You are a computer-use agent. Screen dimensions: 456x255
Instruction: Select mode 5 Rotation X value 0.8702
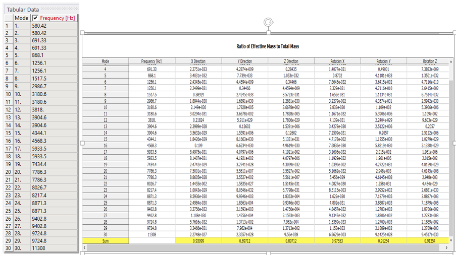(337, 76)
